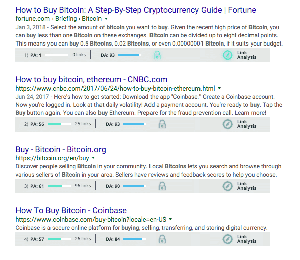
Task: Open the CNBC How to buy bitcoin, ethereum link
Action: [x=91, y=80]
